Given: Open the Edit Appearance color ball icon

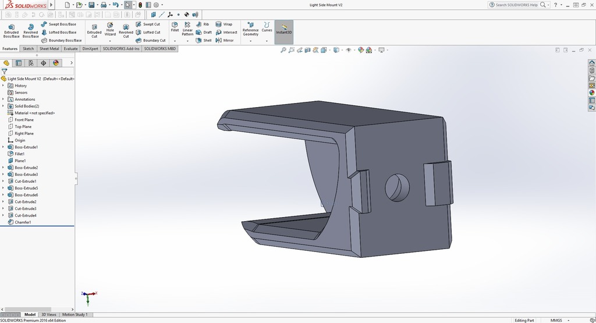Looking at the screenshot, I should 361,50.
